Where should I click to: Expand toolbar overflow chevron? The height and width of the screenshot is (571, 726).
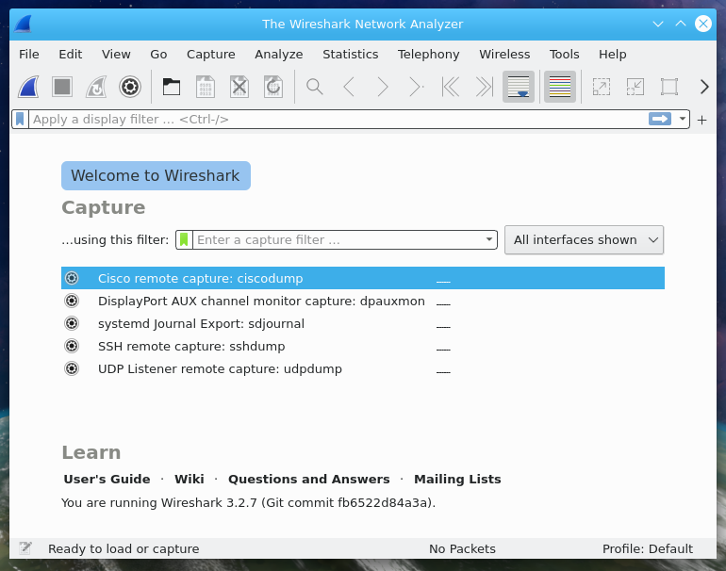704,87
